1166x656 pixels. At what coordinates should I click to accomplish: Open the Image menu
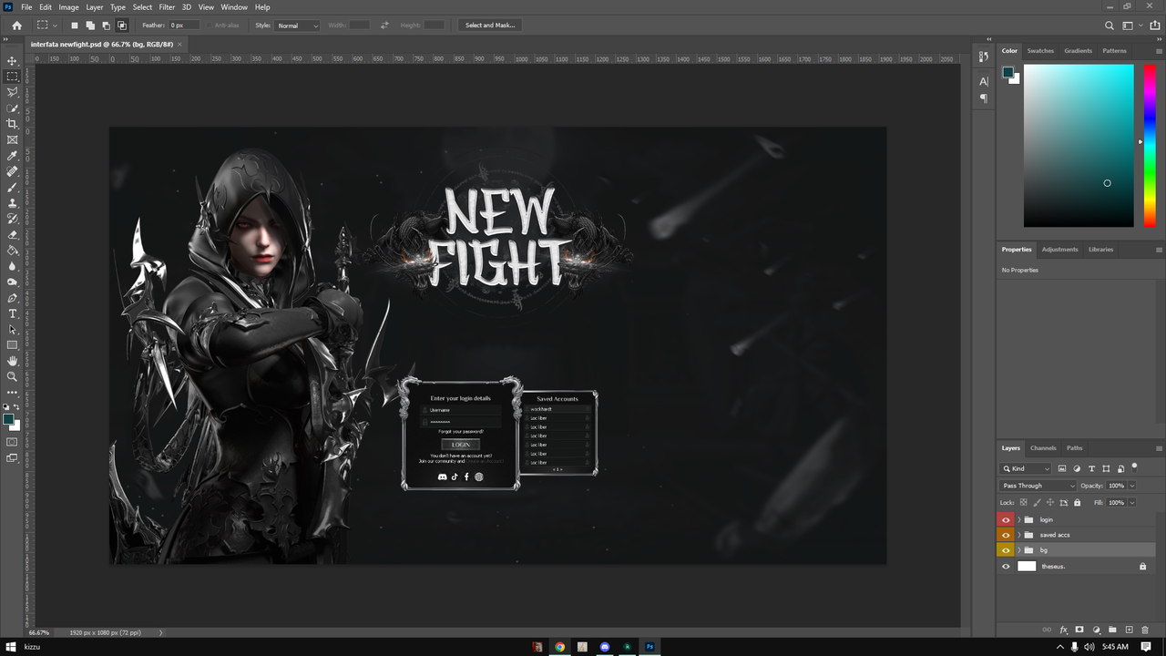tap(69, 7)
